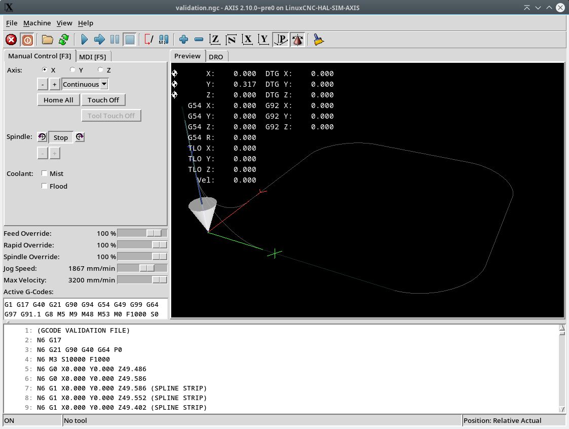Jog the axis in the positive direction

[x=54, y=84]
